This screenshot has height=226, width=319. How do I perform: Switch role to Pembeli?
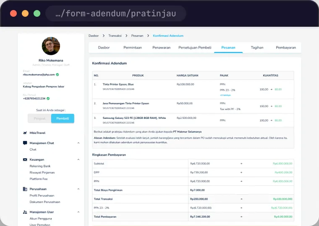63,118
